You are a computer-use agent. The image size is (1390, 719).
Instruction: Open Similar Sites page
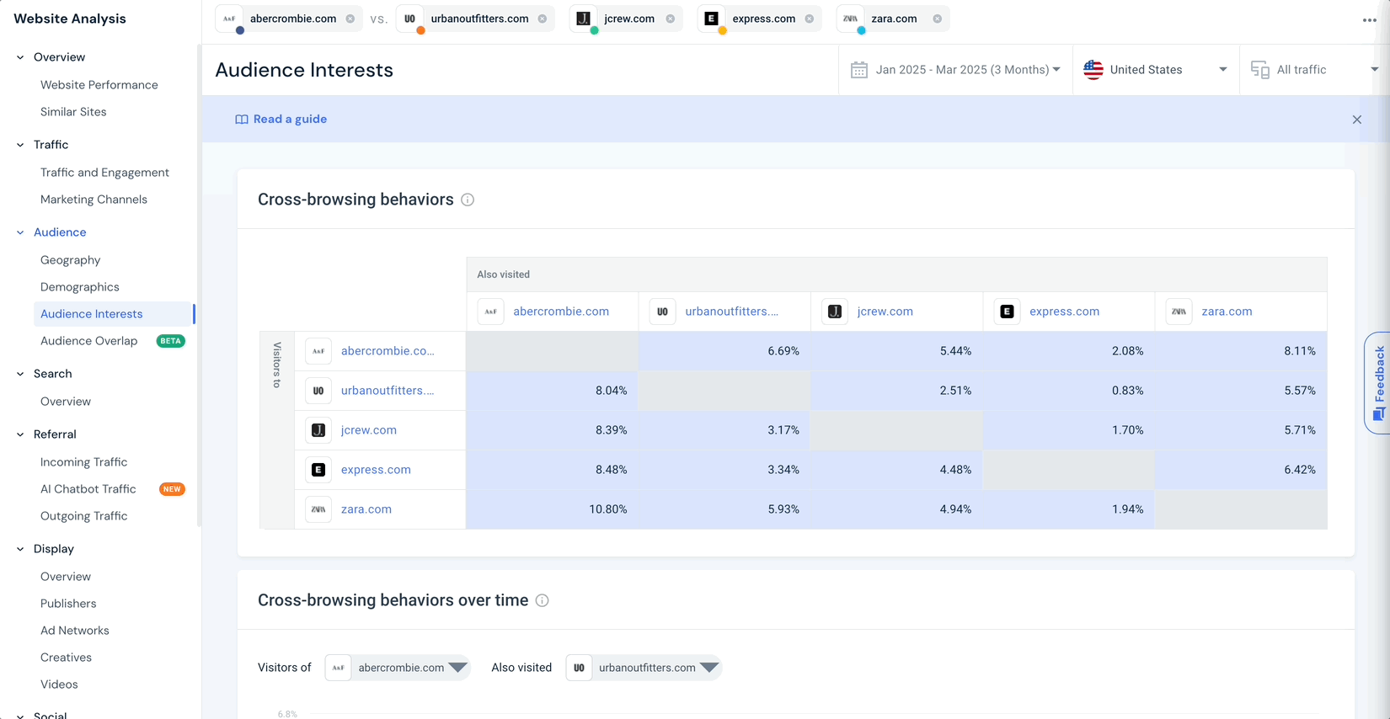pos(73,112)
